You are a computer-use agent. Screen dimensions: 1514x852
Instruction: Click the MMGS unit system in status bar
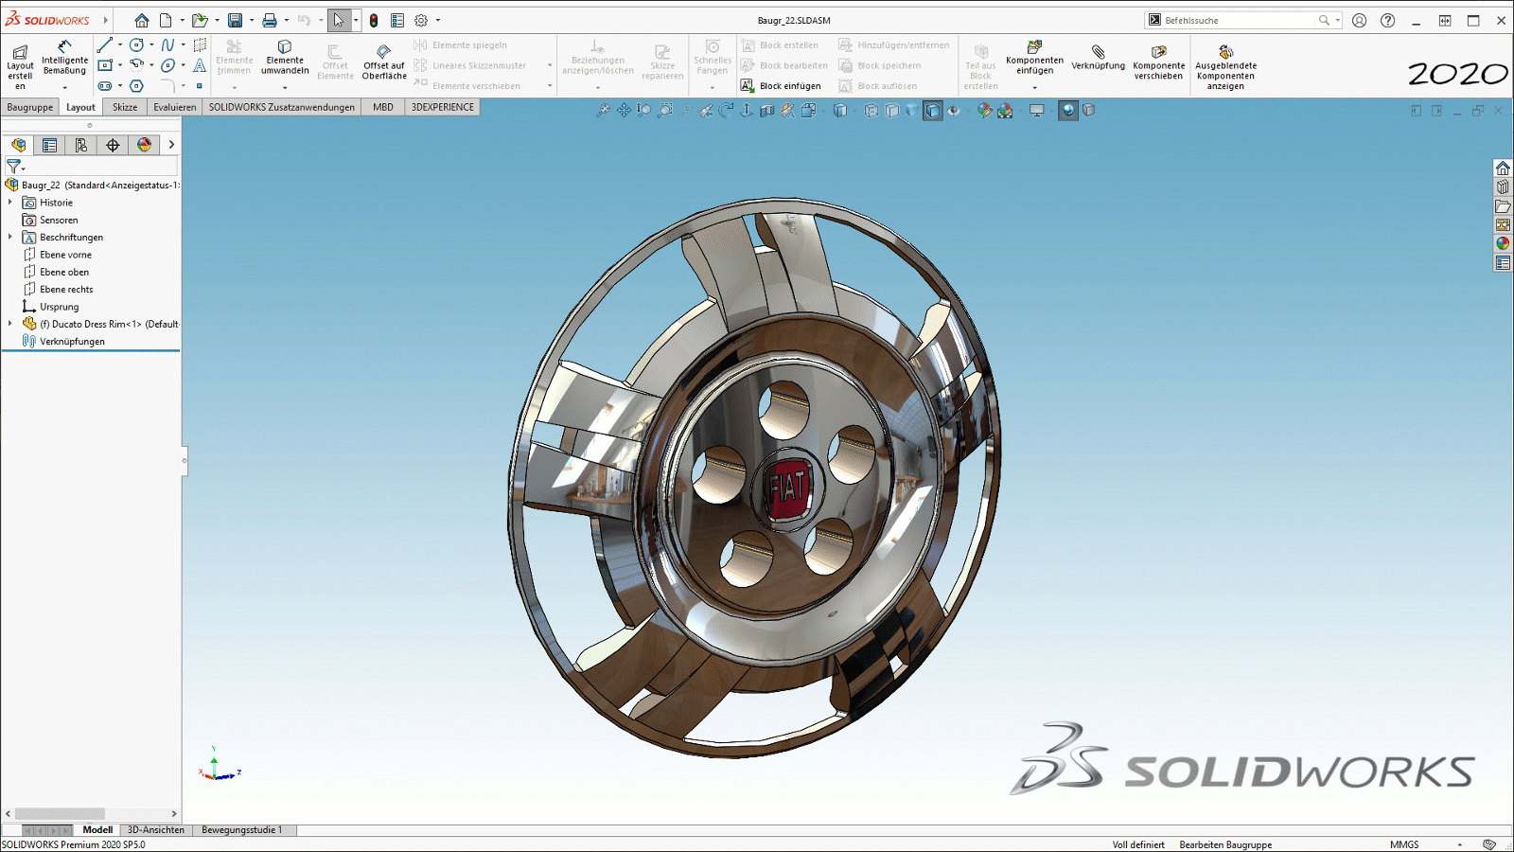pyautogui.click(x=1404, y=844)
